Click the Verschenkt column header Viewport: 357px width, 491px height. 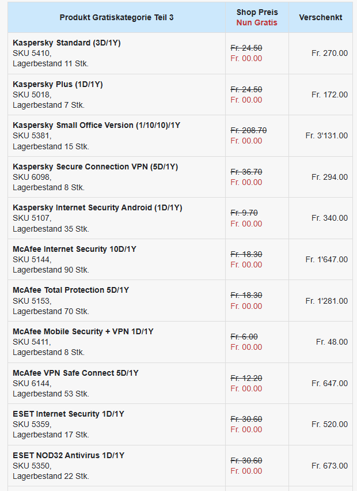[x=320, y=17]
